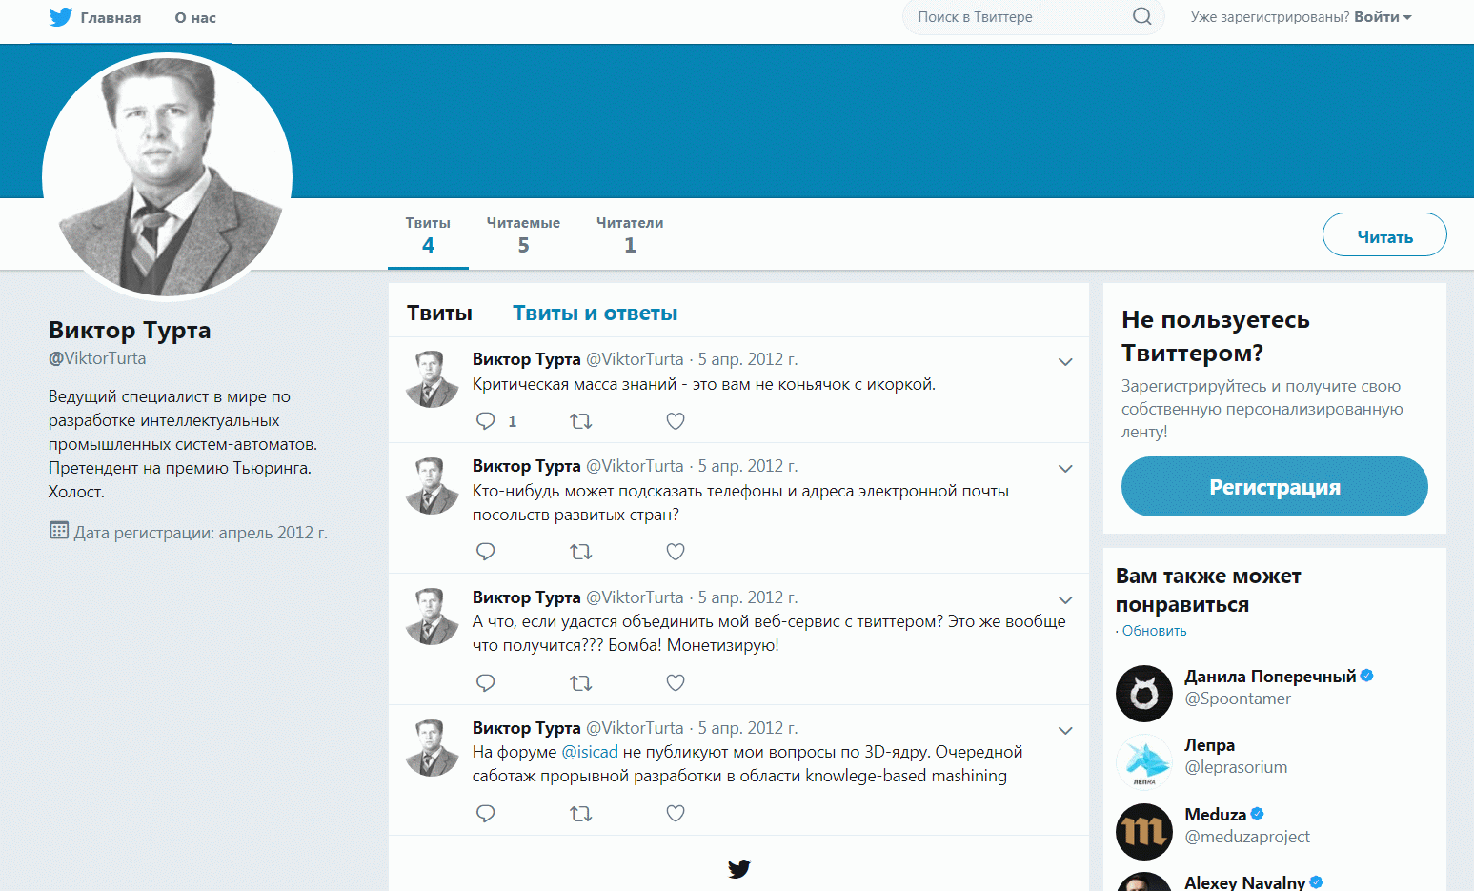Screen dimensions: 1474x891
Task: Select the 'Твиты 4' profile tab
Action: tap(428, 234)
